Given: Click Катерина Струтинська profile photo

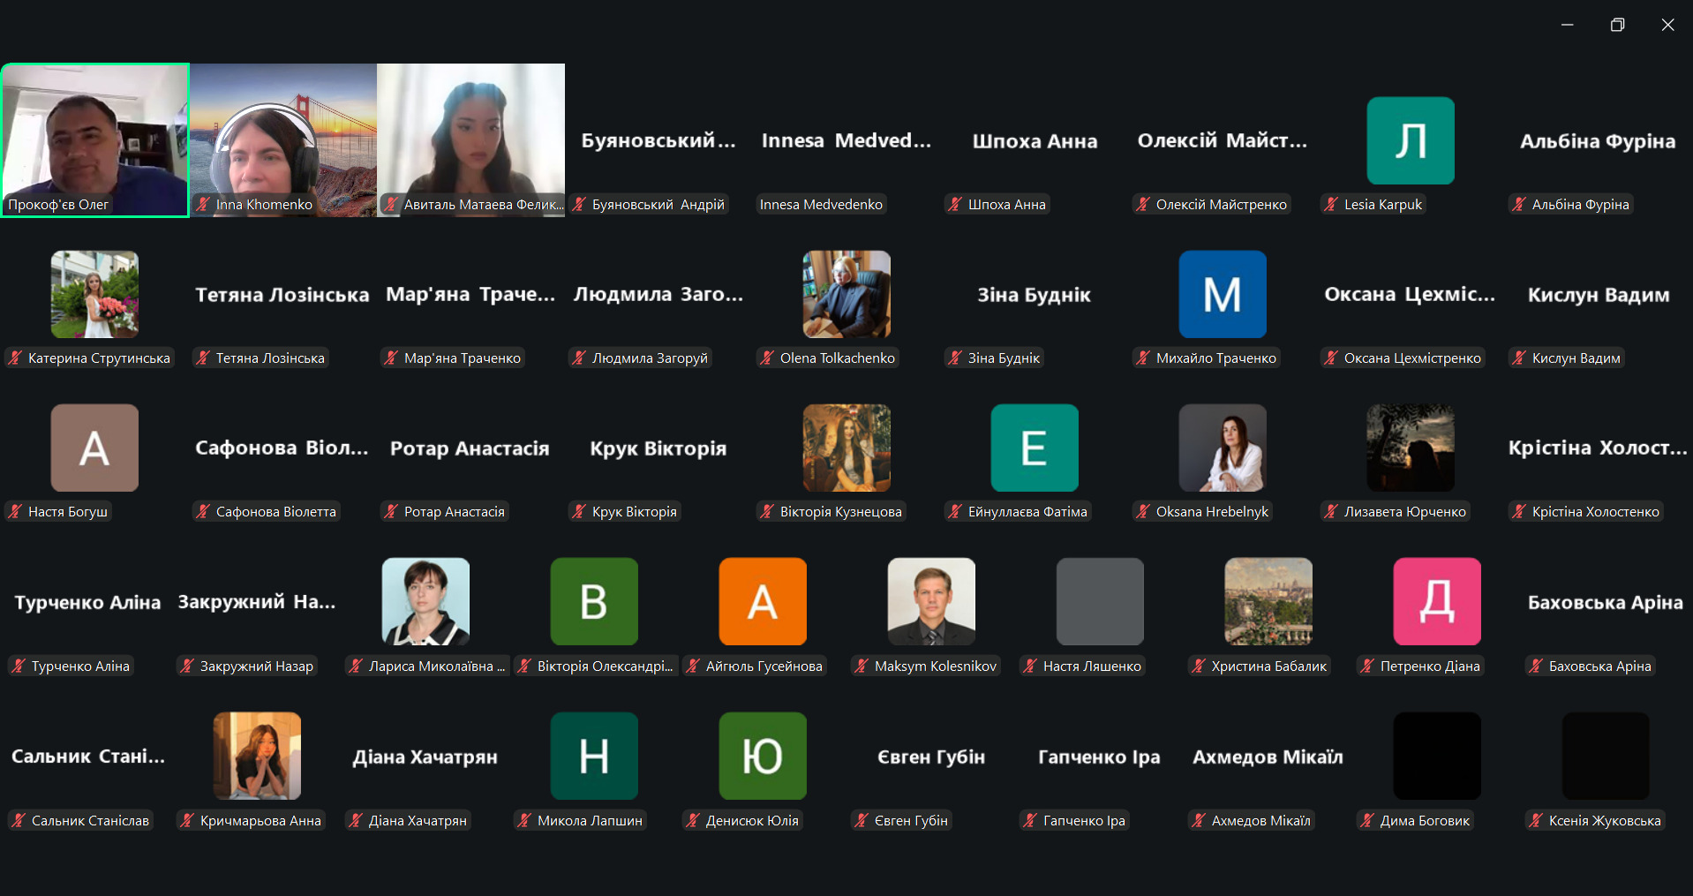Looking at the screenshot, I should pyautogui.click(x=94, y=294).
